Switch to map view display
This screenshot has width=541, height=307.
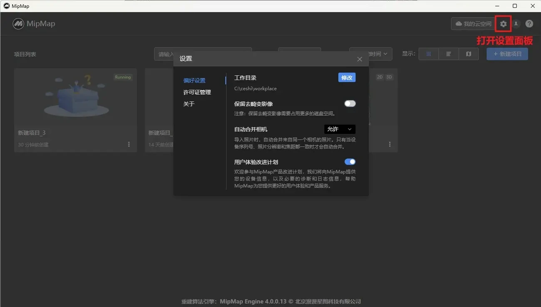469,54
